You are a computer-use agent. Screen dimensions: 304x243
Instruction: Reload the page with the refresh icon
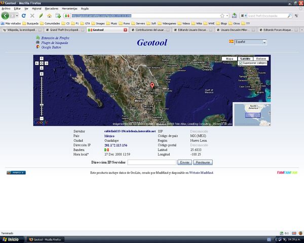pos(24,16)
